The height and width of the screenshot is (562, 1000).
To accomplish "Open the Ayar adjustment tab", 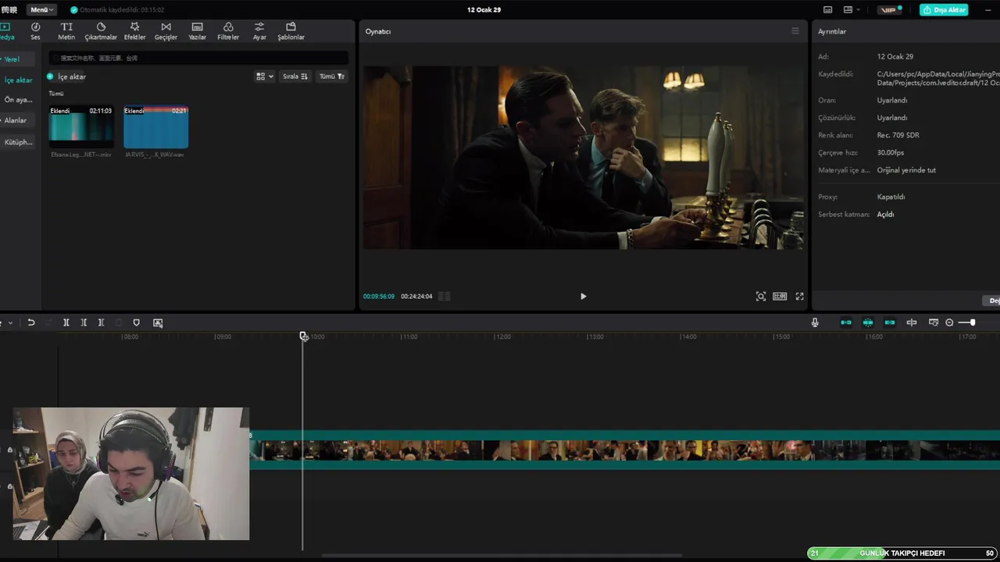I will pos(259,31).
